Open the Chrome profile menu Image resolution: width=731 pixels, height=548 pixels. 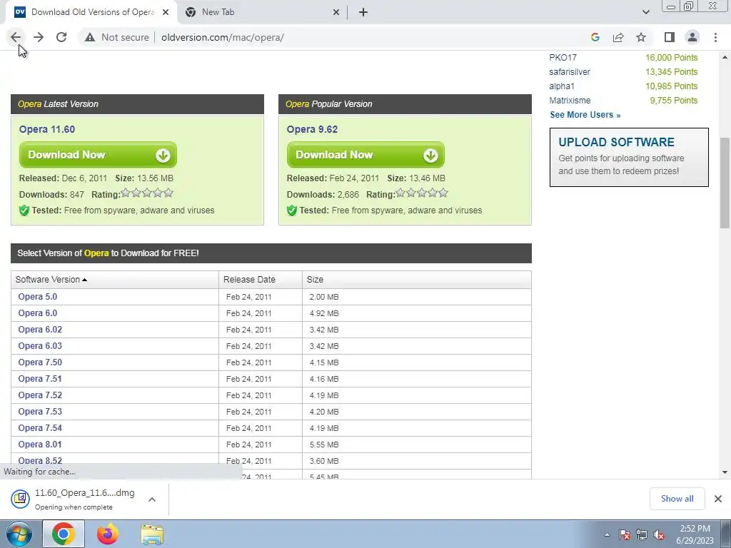692,37
